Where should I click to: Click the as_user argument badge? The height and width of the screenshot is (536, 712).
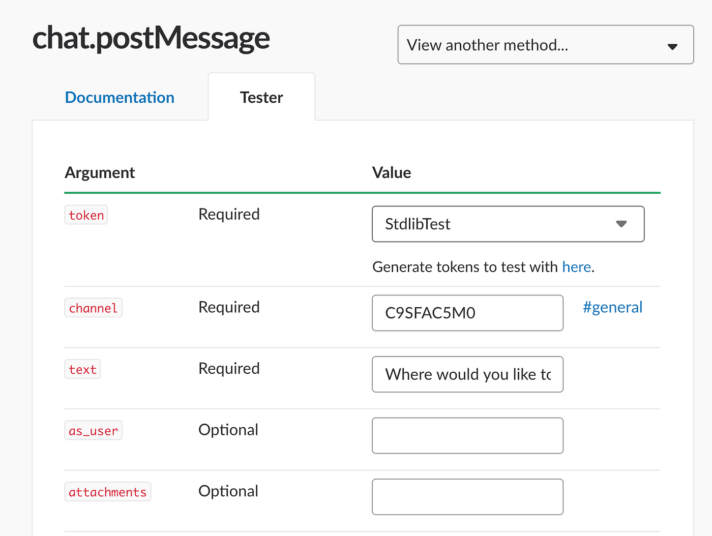tap(93, 430)
